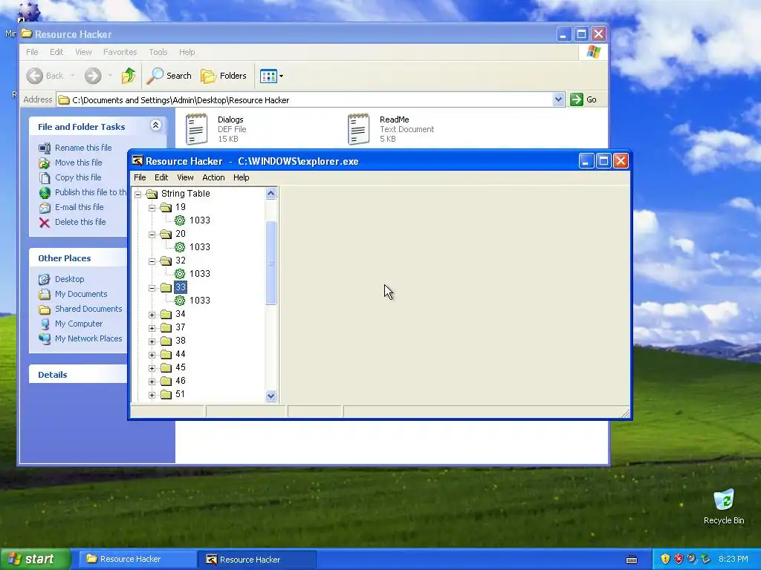
Task: Open Resource Hacker Edit menu
Action: 161,177
